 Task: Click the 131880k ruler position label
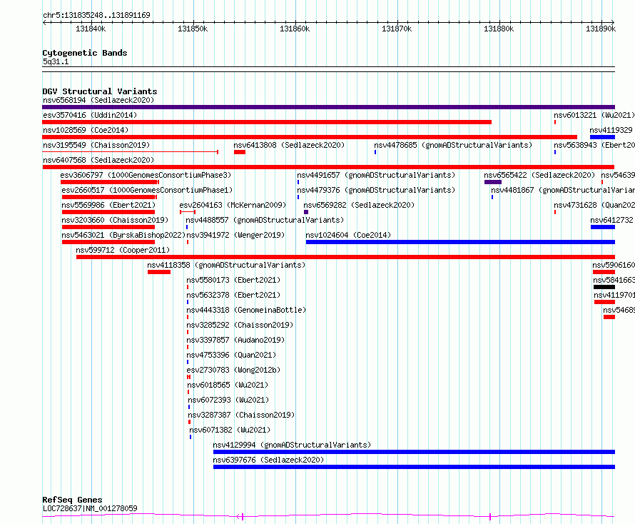click(499, 29)
